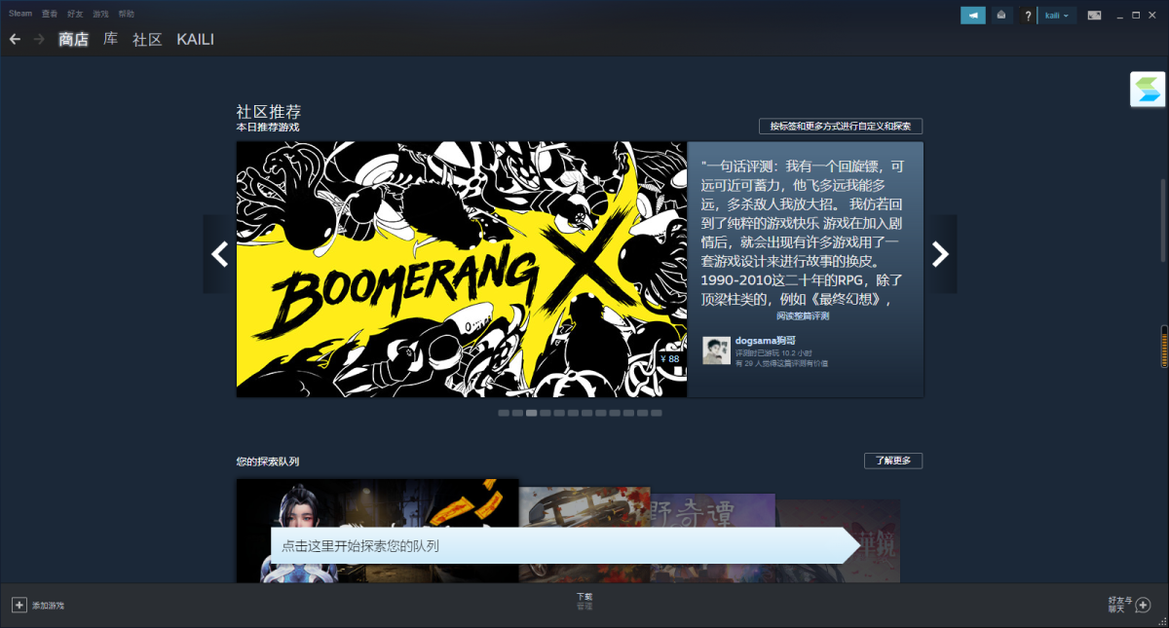The image size is (1169, 628).
Task: Click 阅读整篇评测 link
Action: click(803, 316)
